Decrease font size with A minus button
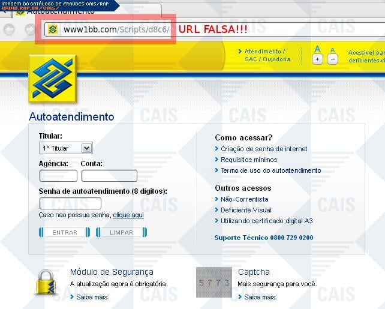The height and width of the screenshot is (309, 385). click(333, 59)
